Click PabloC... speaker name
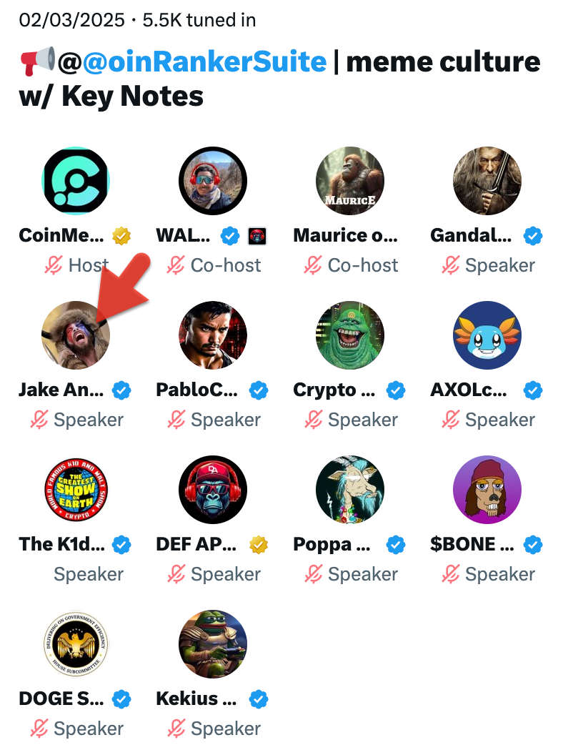This screenshot has width=563, height=745. 197,390
